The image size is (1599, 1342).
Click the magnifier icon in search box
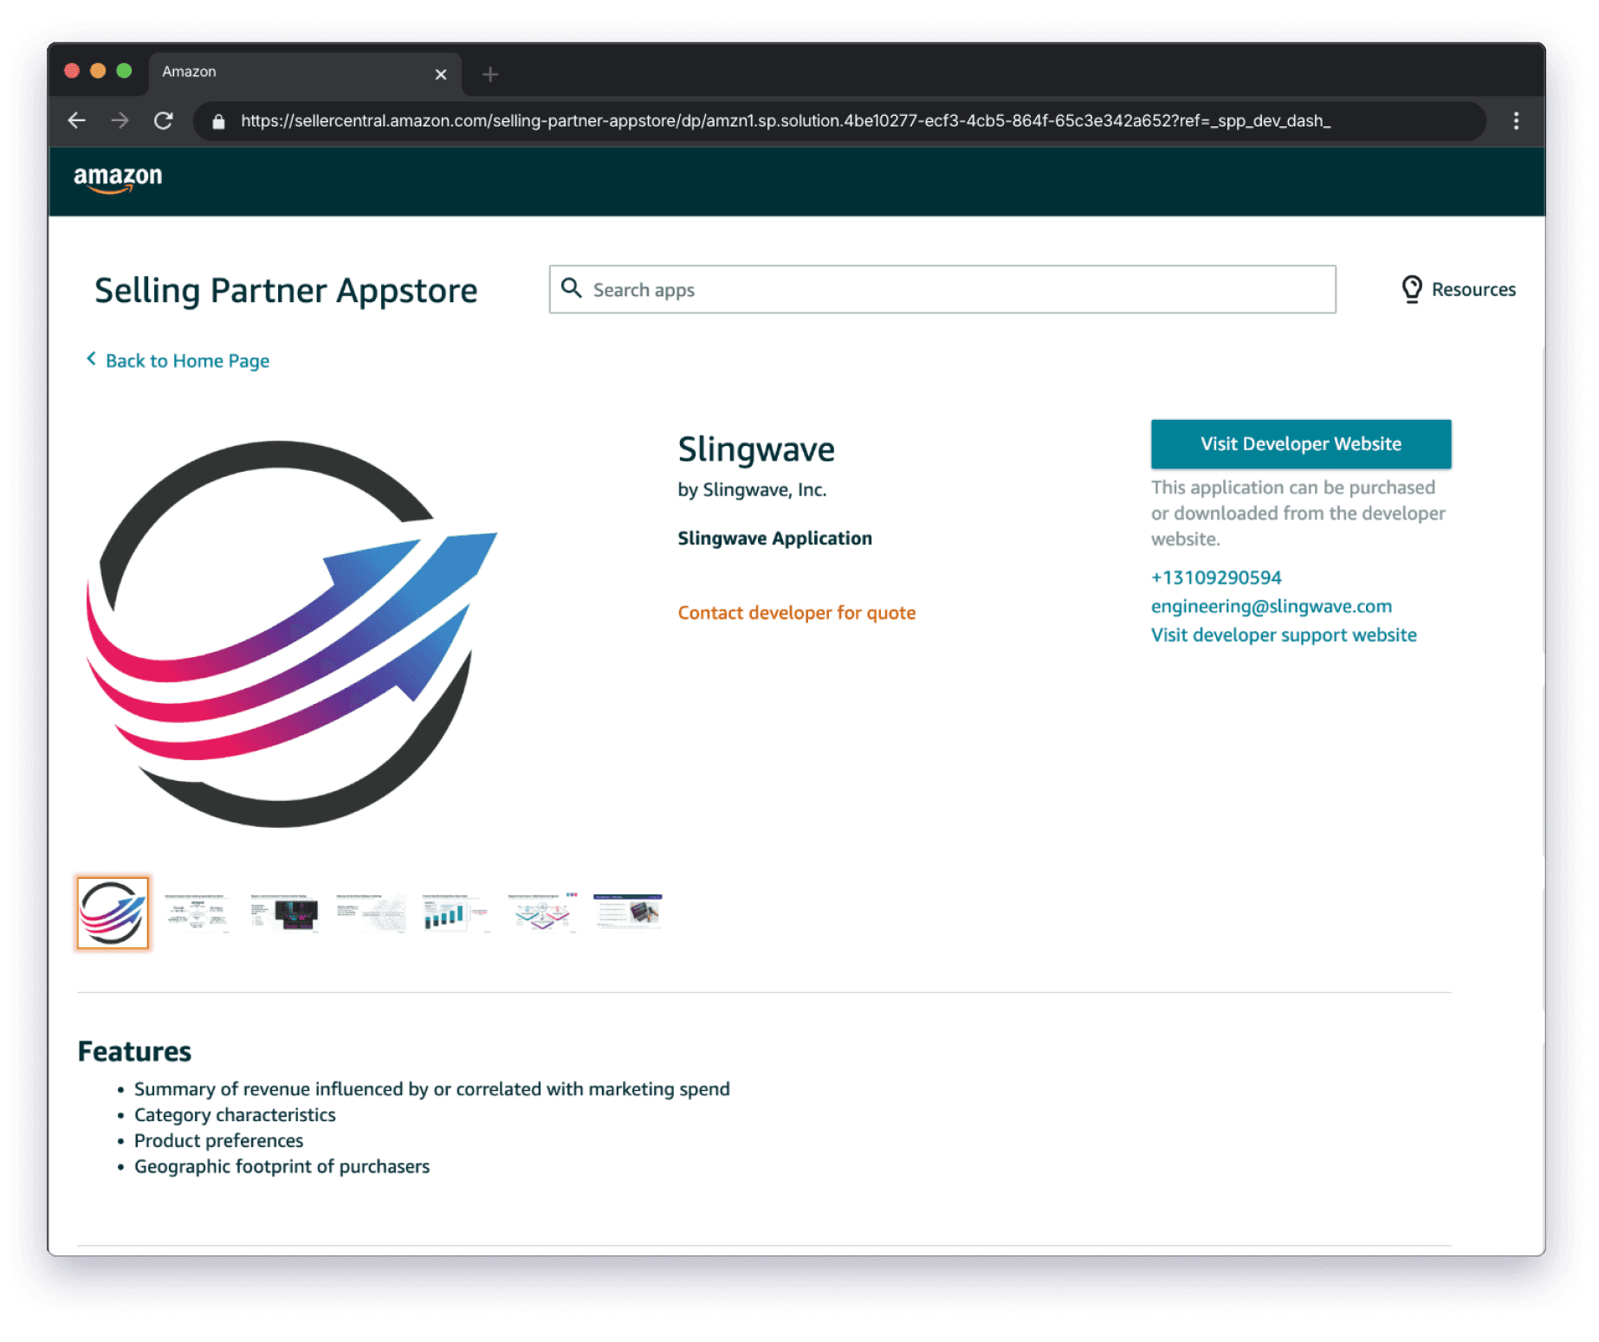(x=572, y=288)
